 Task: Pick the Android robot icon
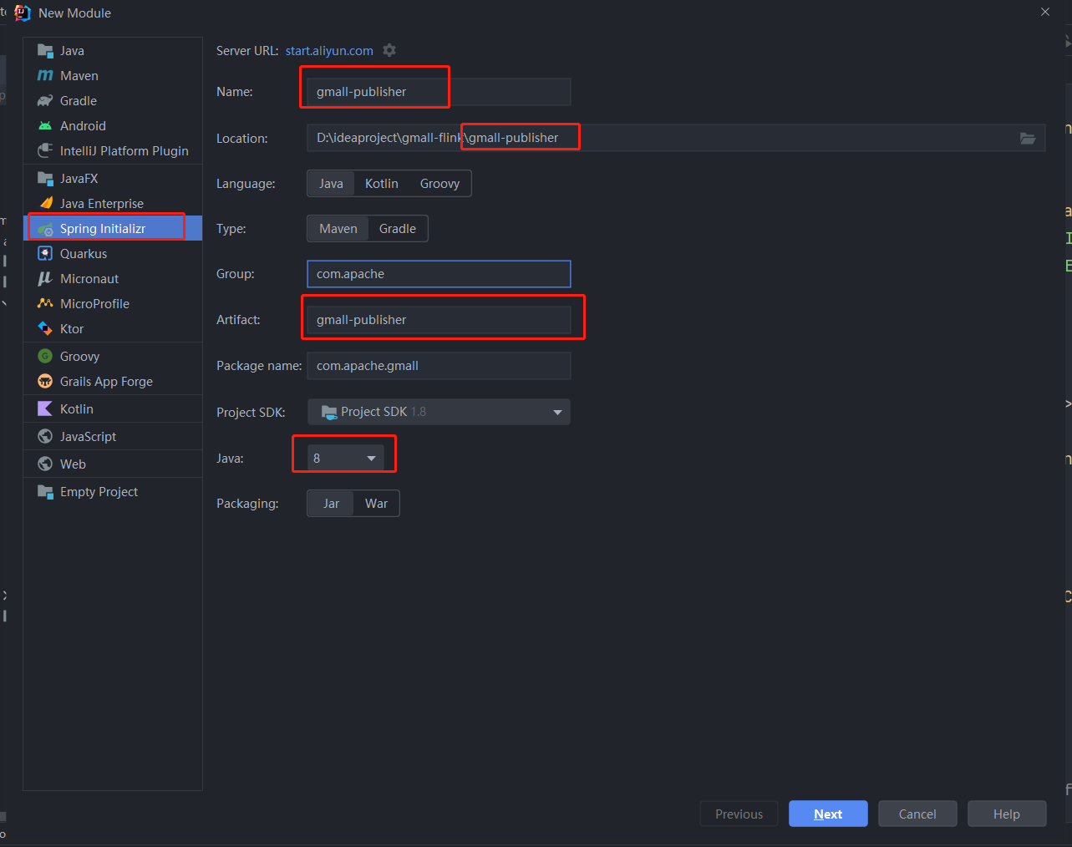[x=45, y=126]
